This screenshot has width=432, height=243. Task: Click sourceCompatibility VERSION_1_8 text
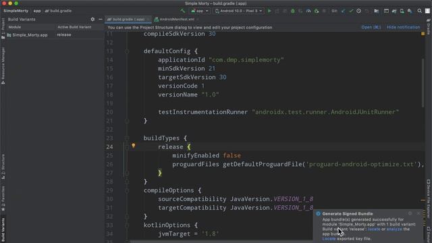click(x=236, y=199)
